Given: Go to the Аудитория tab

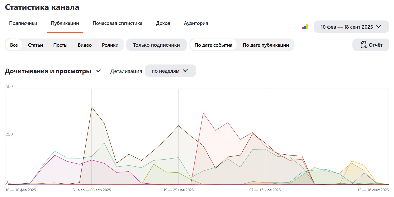Looking at the screenshot, I should pyautogui.click(x=196, y=23).
